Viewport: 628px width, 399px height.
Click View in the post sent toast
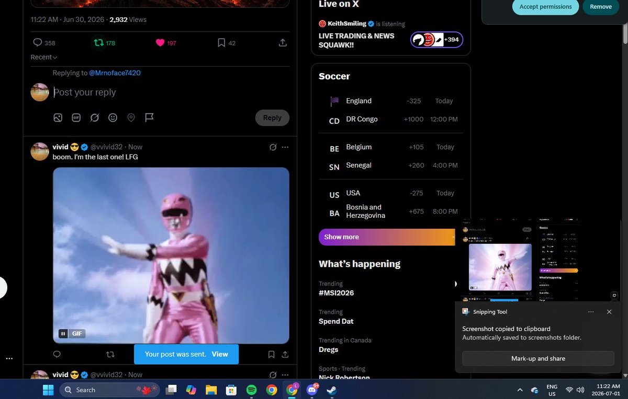tap(220, 354)
